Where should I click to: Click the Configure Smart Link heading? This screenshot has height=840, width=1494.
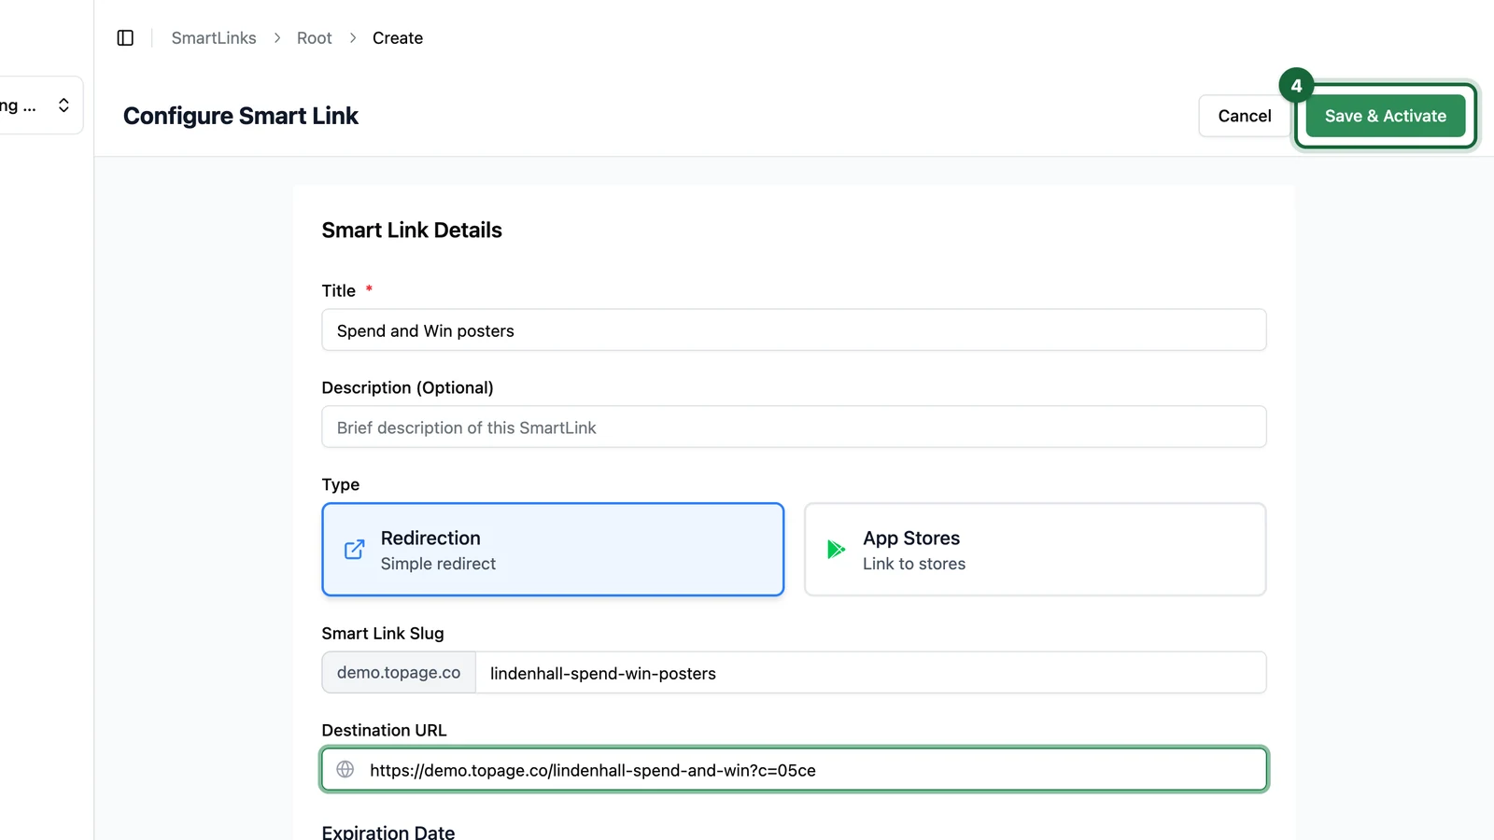tap(241, 116)
